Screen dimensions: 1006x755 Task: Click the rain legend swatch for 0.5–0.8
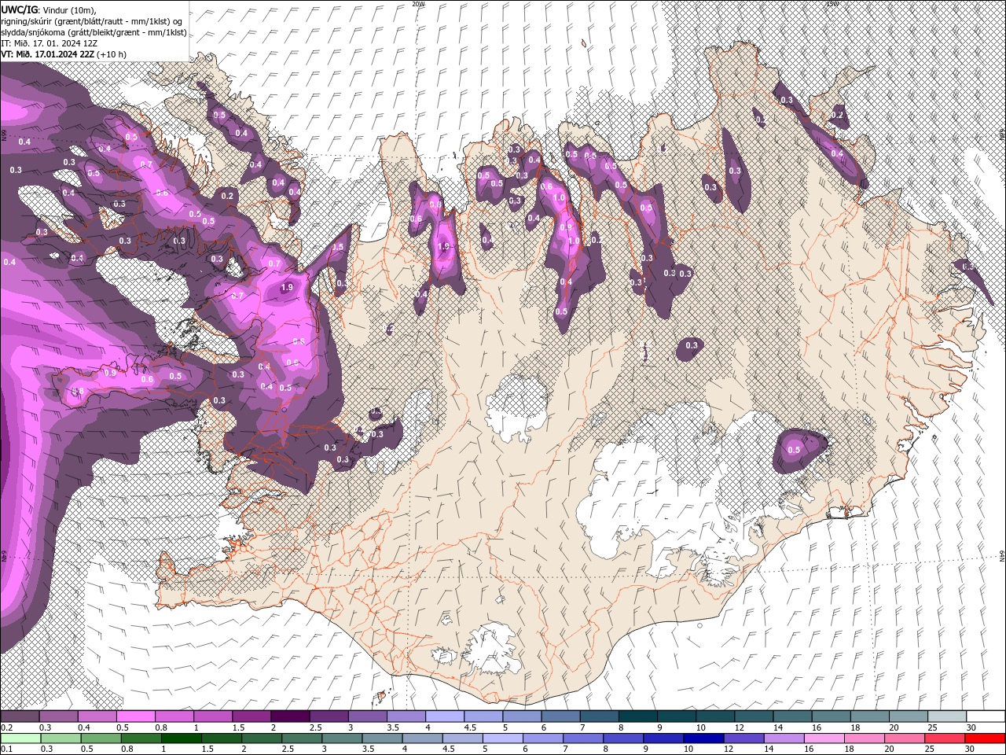click(x=101, y=738)
